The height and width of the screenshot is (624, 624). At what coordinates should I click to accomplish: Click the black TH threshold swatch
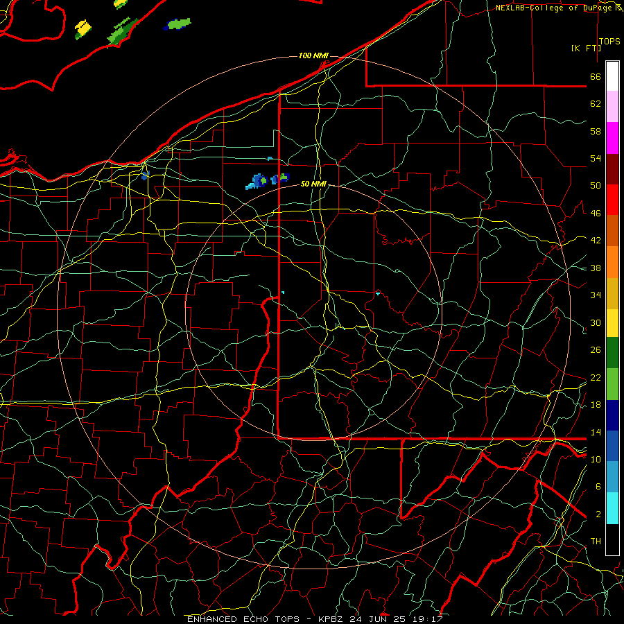612,539
